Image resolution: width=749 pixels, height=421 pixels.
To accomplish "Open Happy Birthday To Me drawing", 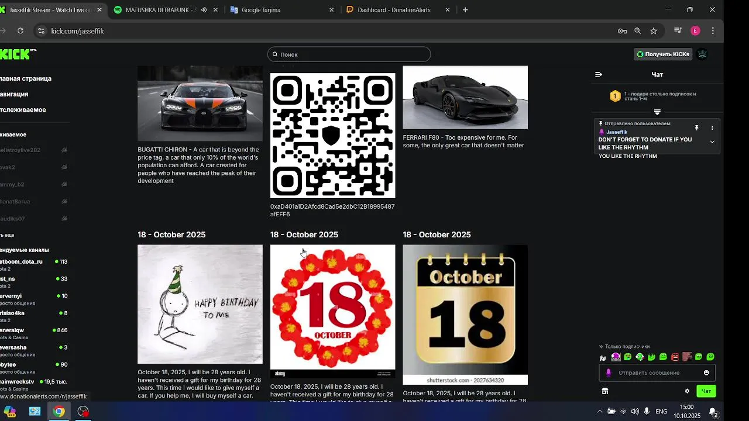I will click(x=200, y=304).
